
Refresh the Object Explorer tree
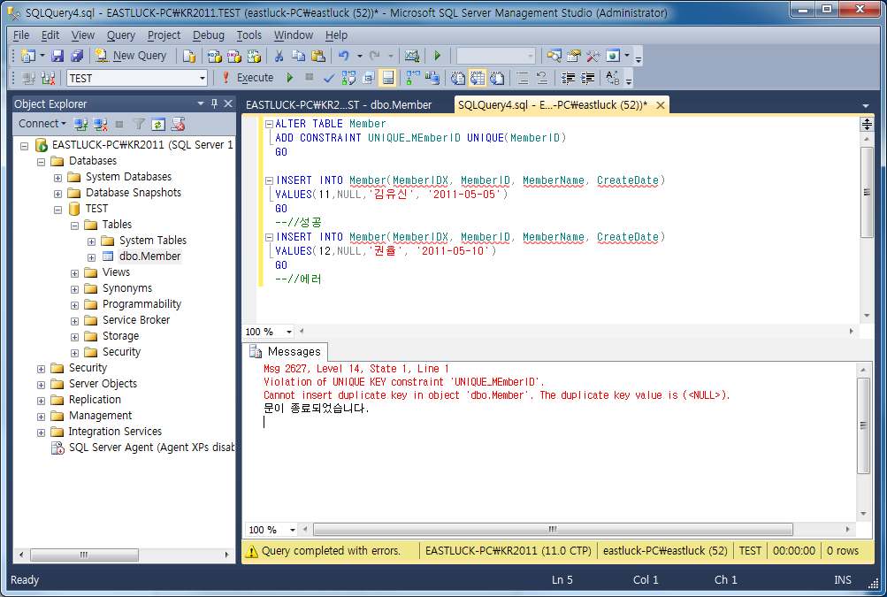(158, 125)
